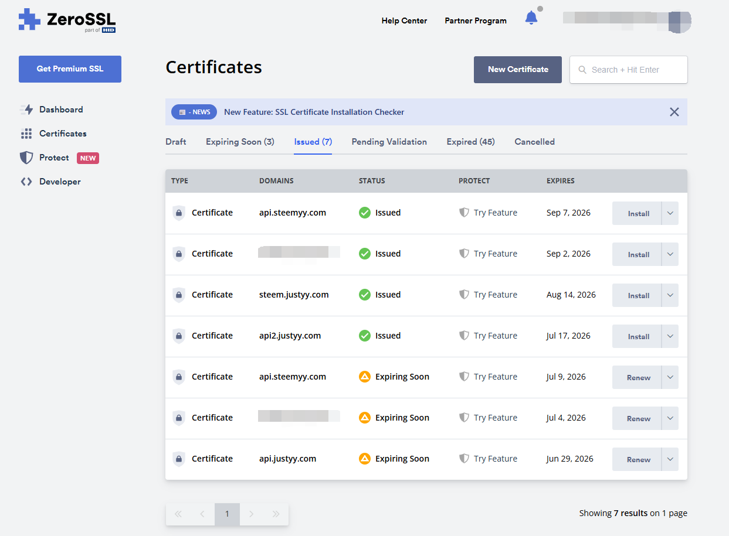Screen dimensions: 729x536
Task: Install certificate expiring Sep 2, 2026
Action: click(638, 254)
